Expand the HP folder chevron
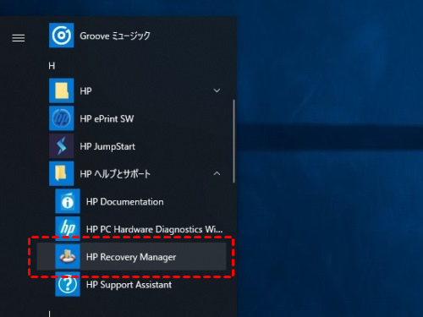This screenshot has height=317, width=423. (217, 90)
